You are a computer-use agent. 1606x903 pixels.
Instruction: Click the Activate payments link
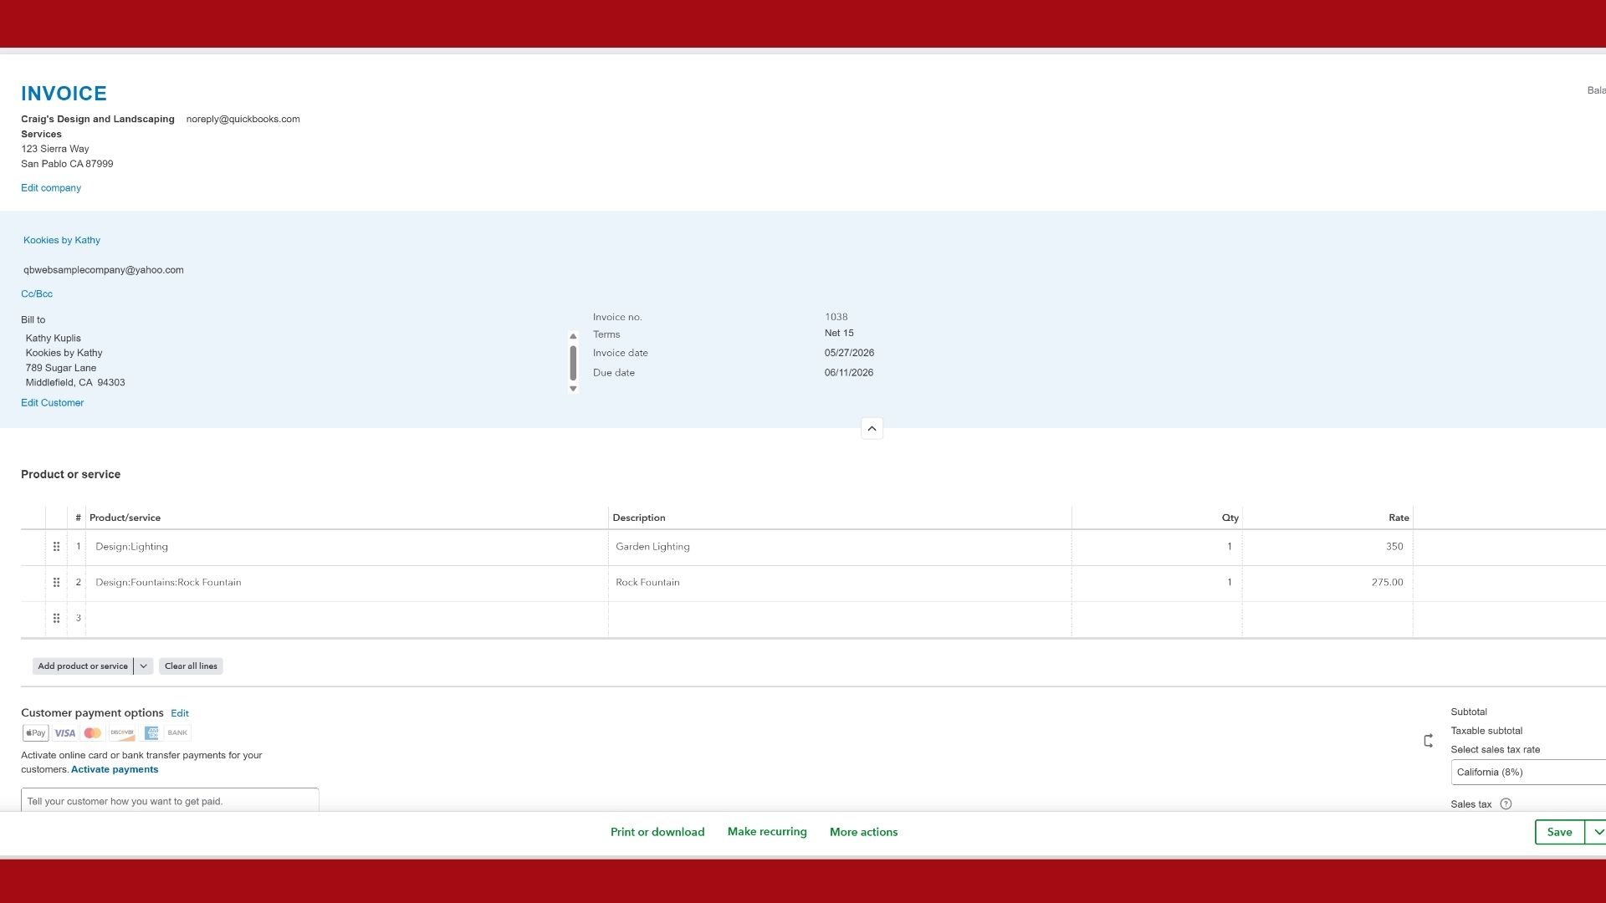click(115, 770)
